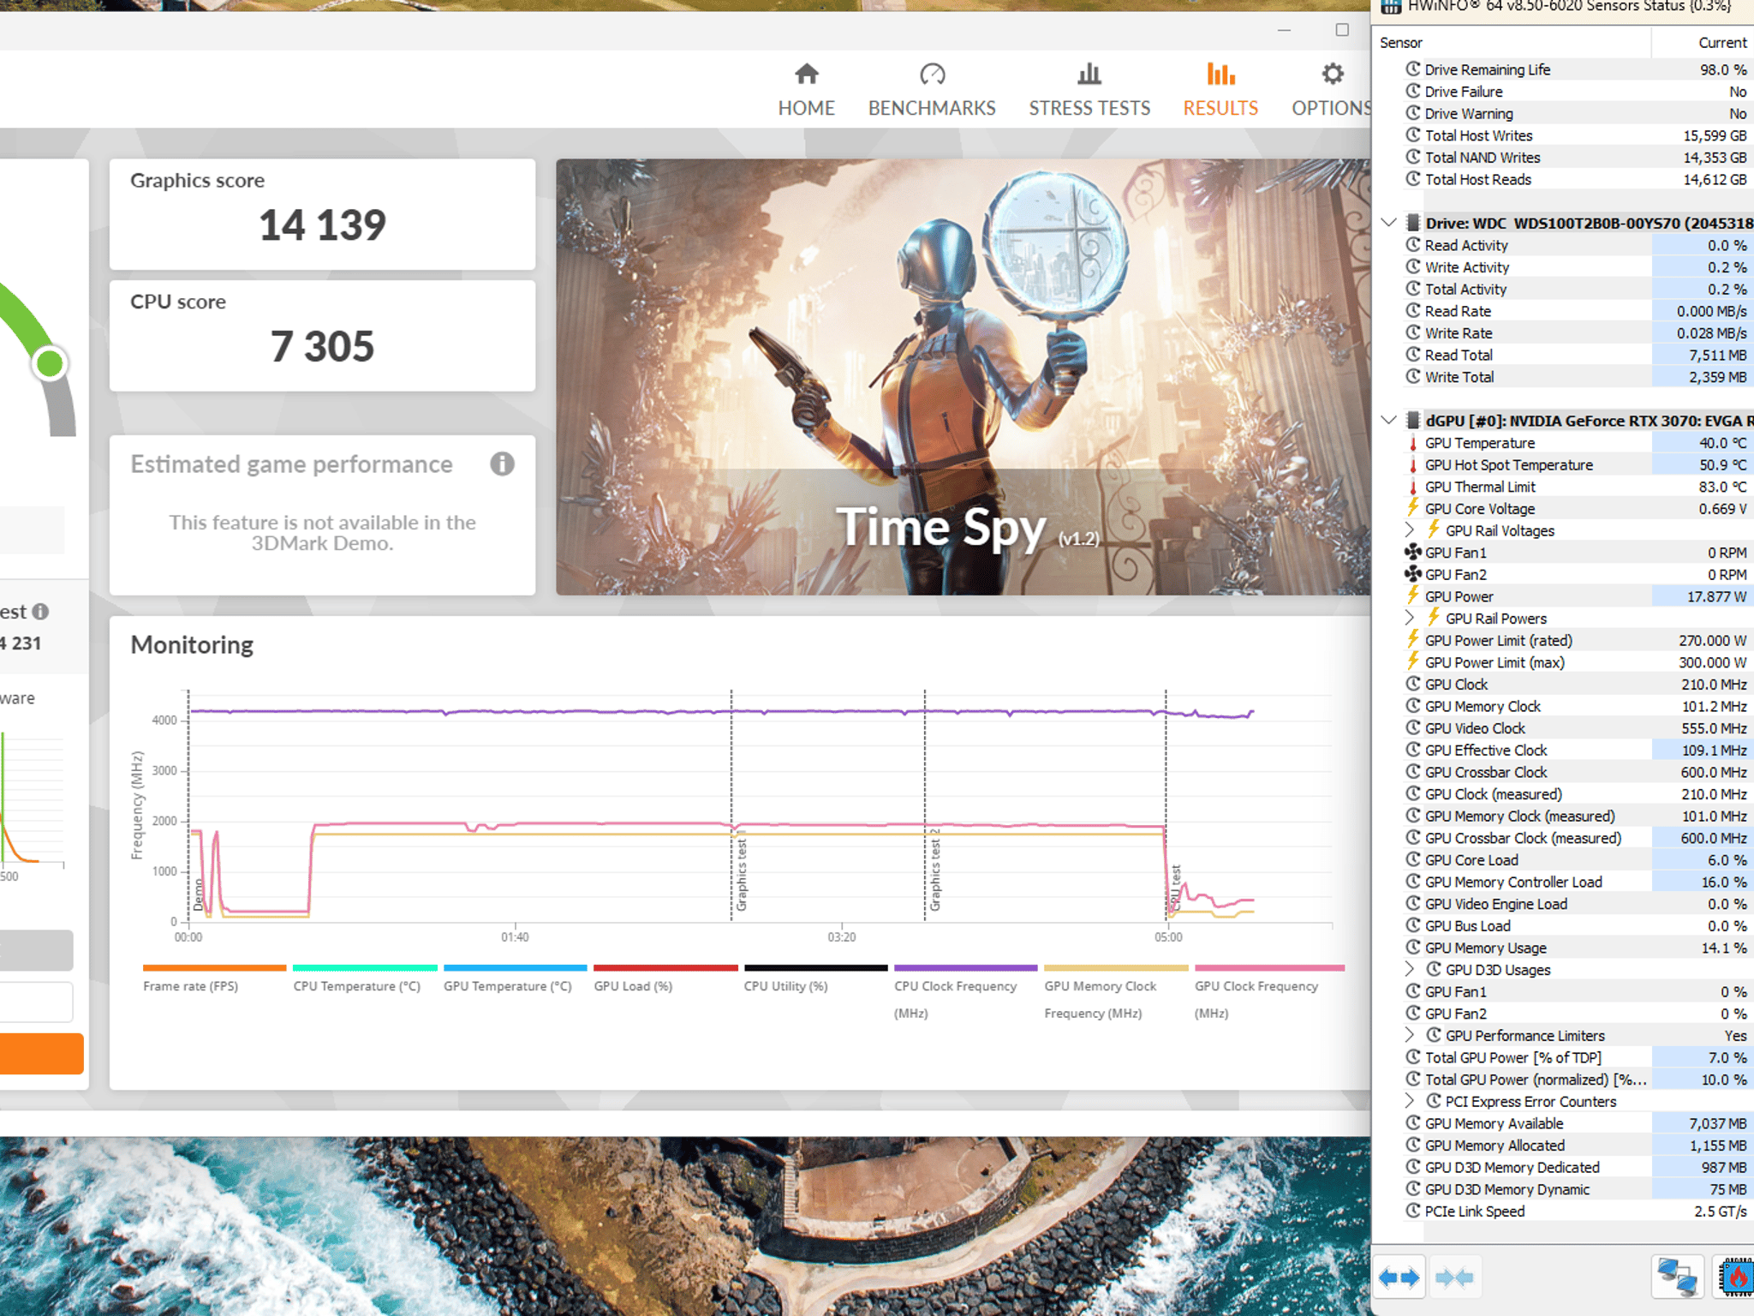The image size is (1754, 1316).
Task: Click the clock icon beside Drive Remaining Life
Action: 1413,69
